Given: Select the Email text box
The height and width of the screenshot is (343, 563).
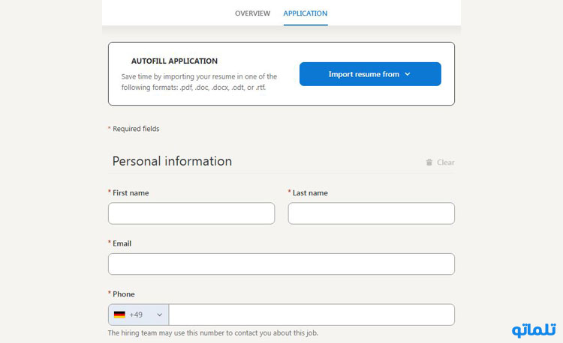Looking at the screenshot, I should (281, 264).
